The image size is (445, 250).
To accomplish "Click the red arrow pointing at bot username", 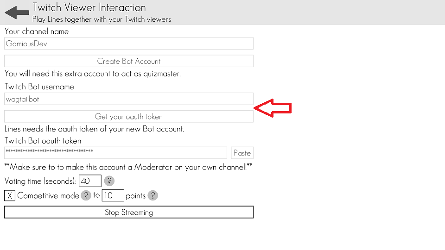I will click(x=273, y=108).
